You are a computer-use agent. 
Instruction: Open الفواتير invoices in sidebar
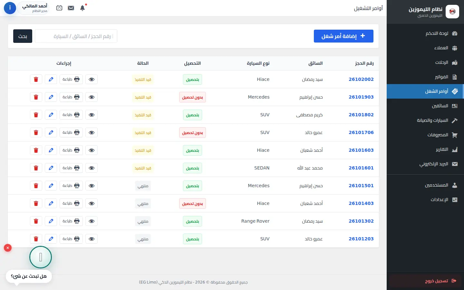coord(425,77)
